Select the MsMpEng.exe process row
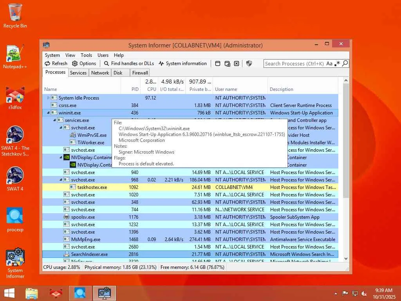The width and height of the screenshot is (401, 301). 190,239
